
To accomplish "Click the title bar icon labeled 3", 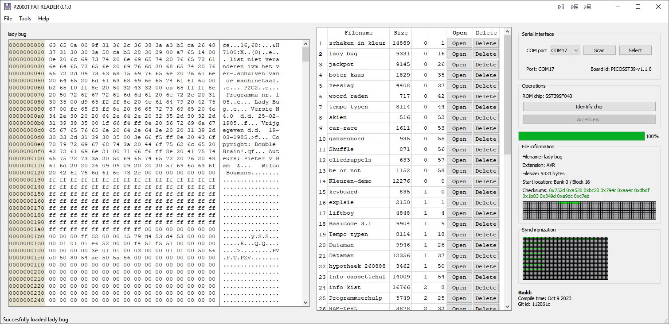I will point(587,7).
